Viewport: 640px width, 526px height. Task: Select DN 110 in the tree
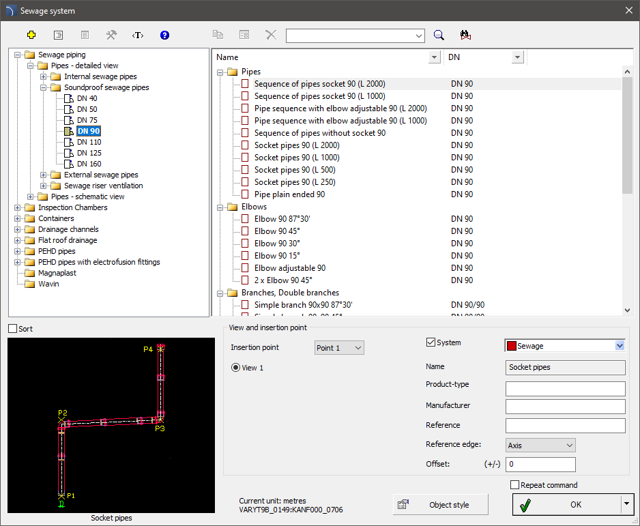click(x=89, y=142)
